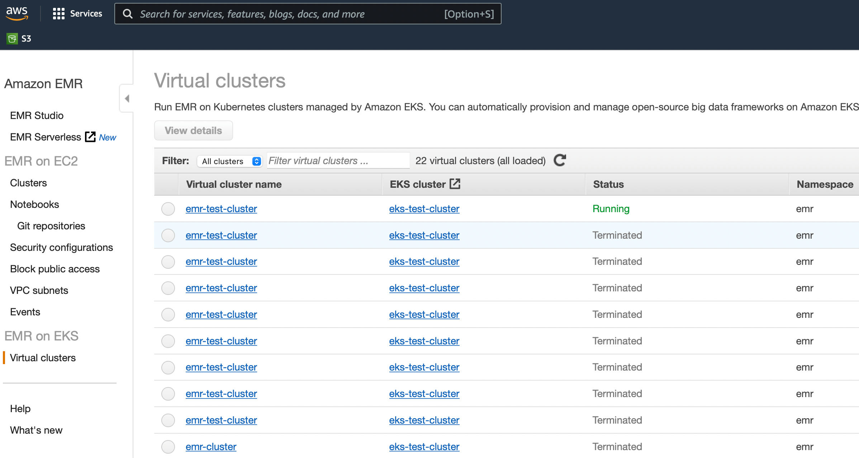The height and width of the screenshot is (458, 859).
Task: Open the Running emr-test-cluster link
Action: pos(221,209)
